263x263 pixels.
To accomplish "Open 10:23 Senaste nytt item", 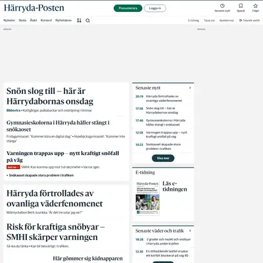I will point(163,147).
